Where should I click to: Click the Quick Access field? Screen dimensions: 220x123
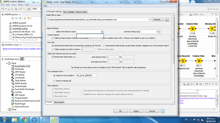tap(213, 9)
